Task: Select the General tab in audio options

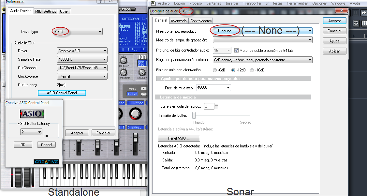Action: click(x=161, y=20)
